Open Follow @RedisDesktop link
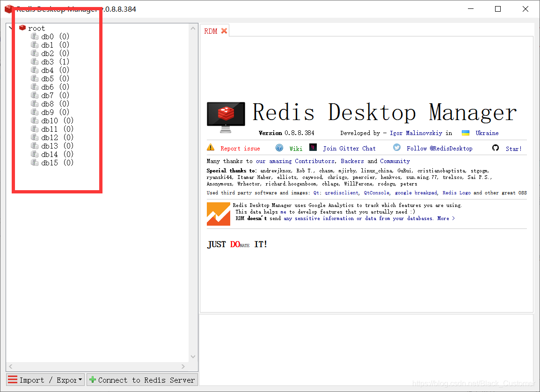Image resolution: width=540 pixels, height=392 pixels. click(x=439, y=149)
